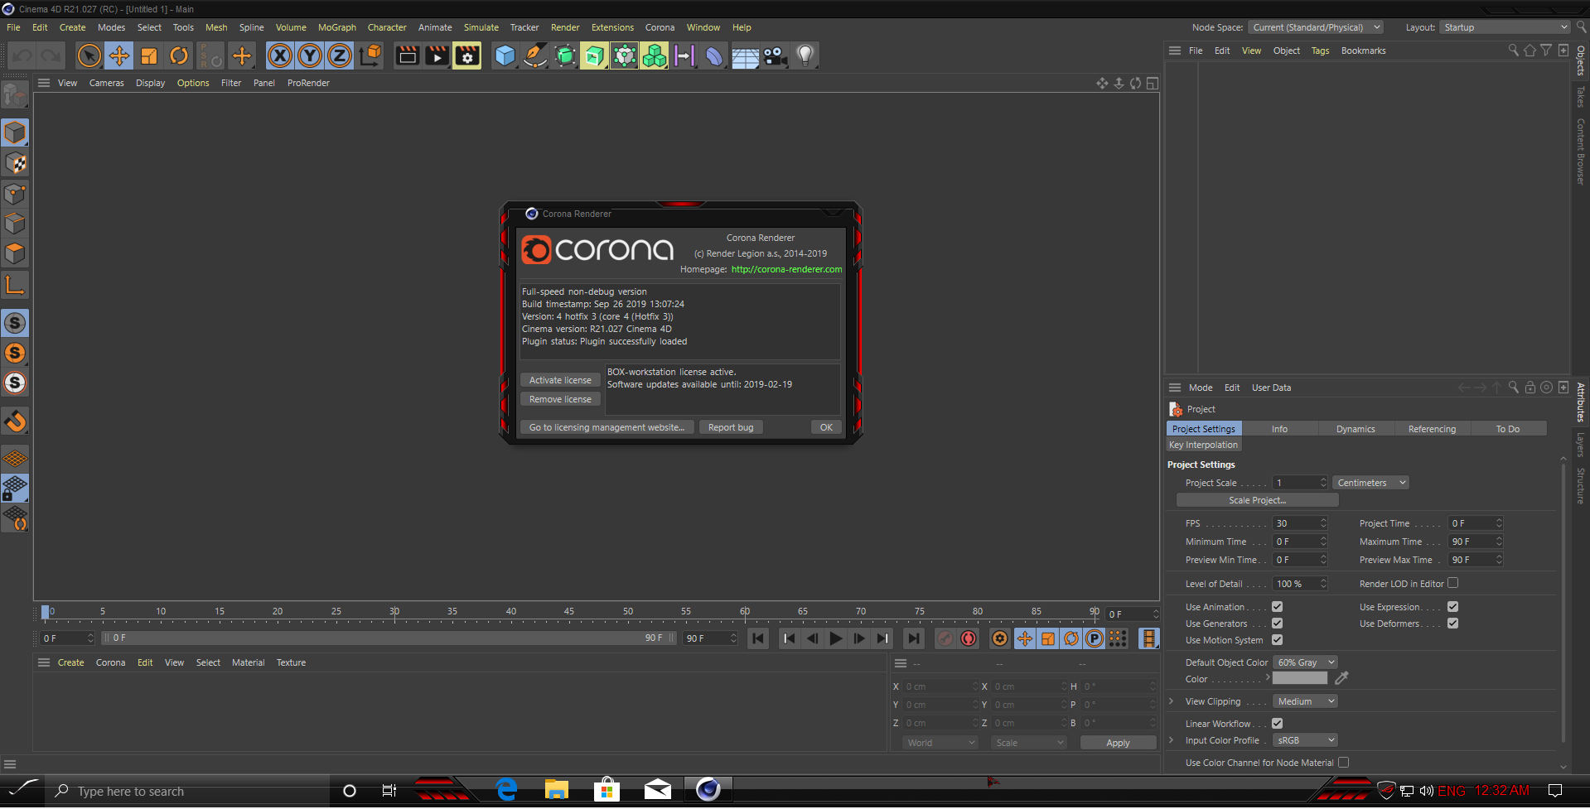Uncheck the Use Animation checkbox
The width and height of the screenshot is (1590, 809).
click(1277, 607)
